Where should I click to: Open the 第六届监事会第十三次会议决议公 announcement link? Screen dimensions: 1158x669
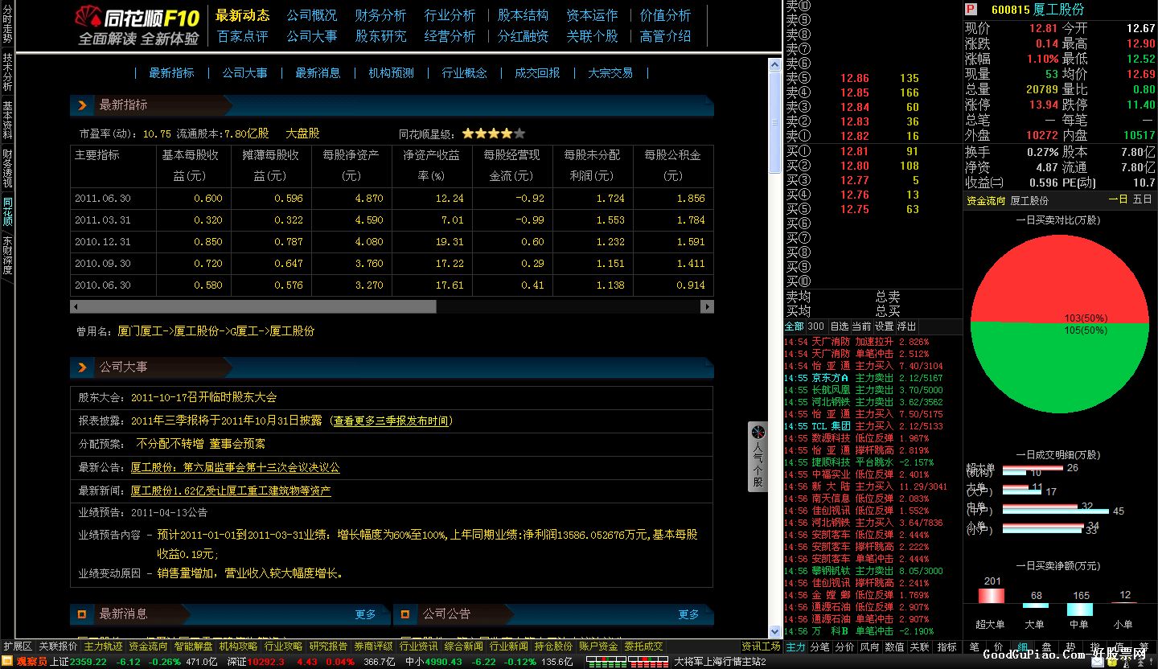coord(236,467)
